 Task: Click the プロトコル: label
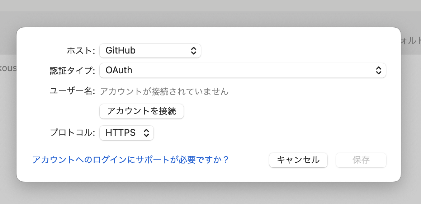coord(72,133)
